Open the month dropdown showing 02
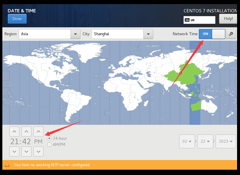 coord(187,141)
